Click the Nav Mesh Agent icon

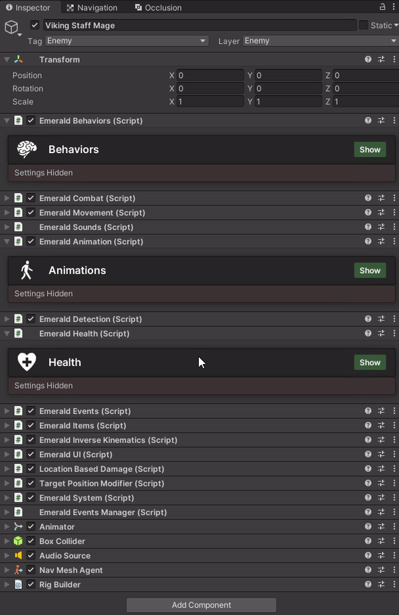(x=18, y=570)
